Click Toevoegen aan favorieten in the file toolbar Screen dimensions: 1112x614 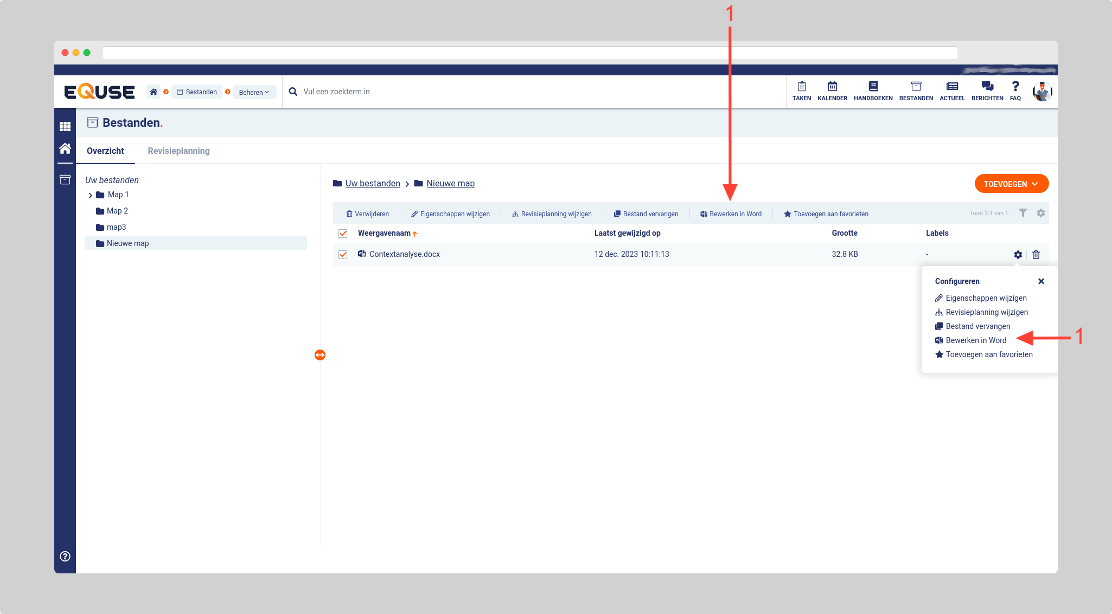[826, 214]
